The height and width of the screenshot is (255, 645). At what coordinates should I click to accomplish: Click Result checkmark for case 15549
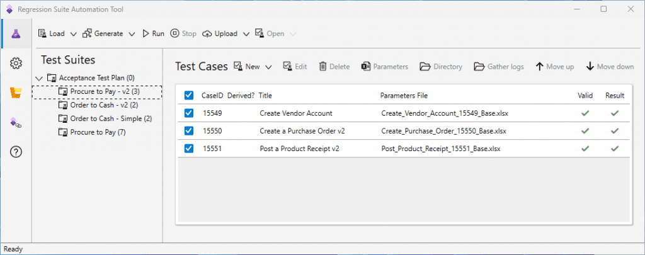[x=615, y=113]
